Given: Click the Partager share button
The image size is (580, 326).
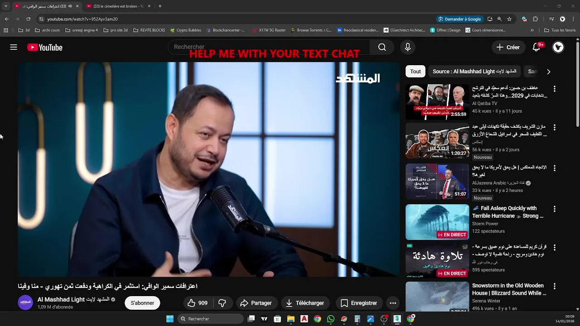Looking at the screenshot, I should [x=256, y=303].
